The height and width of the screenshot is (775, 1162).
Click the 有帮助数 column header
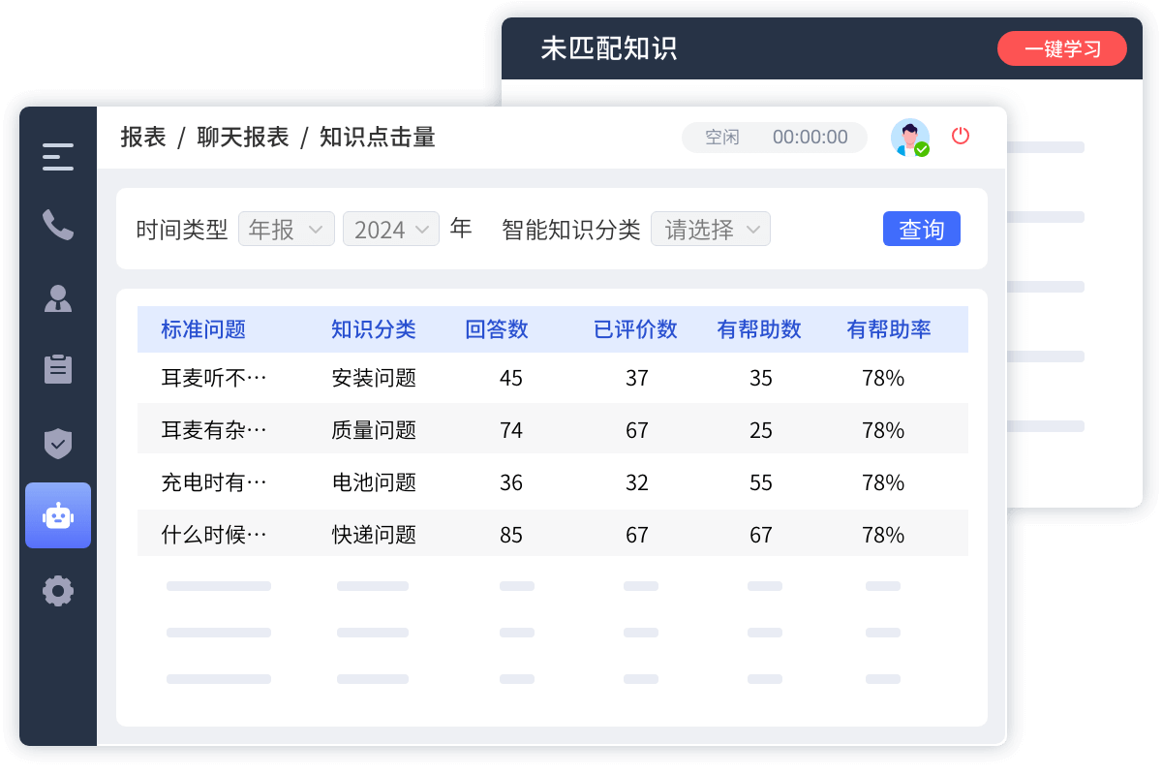tap(759, 329)
